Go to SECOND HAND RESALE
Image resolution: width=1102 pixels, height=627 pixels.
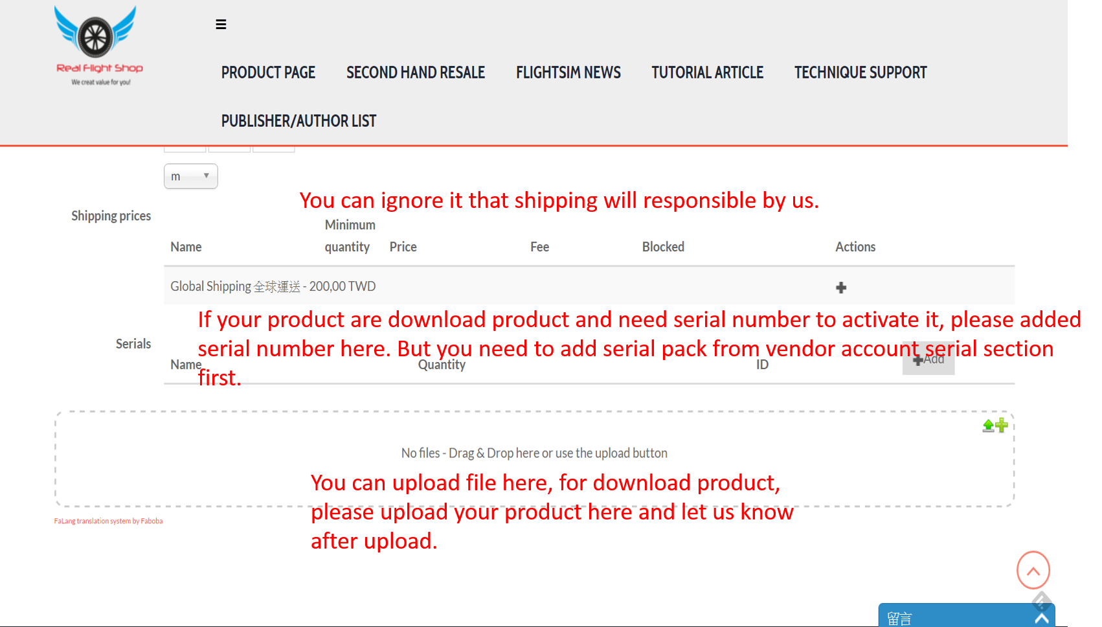(416, 73)
